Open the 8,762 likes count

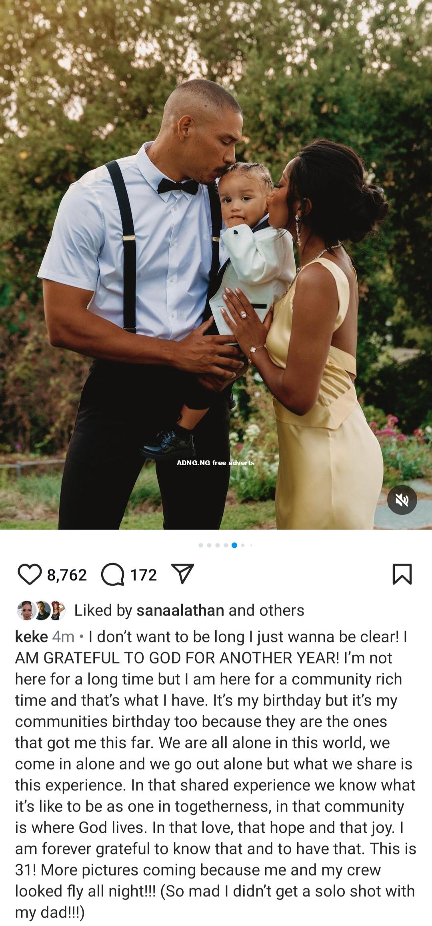67,575
